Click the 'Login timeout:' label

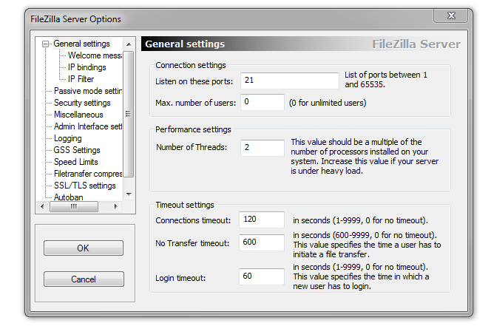point(180,278)
